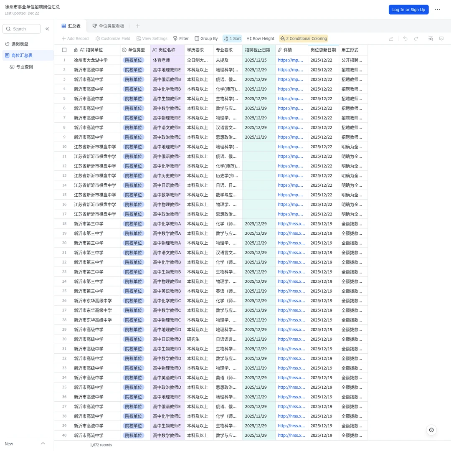Open View Settings

[152, 38]
